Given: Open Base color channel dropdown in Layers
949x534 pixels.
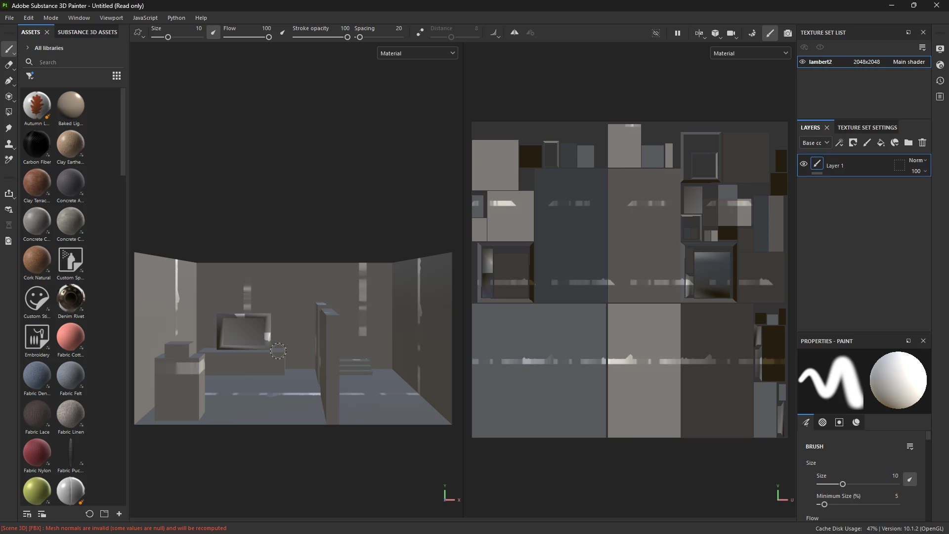Looking at the screenshot, I should (816, 143).
